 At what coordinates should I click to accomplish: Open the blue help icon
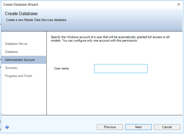pyautogui.click(x=7, y=127)
